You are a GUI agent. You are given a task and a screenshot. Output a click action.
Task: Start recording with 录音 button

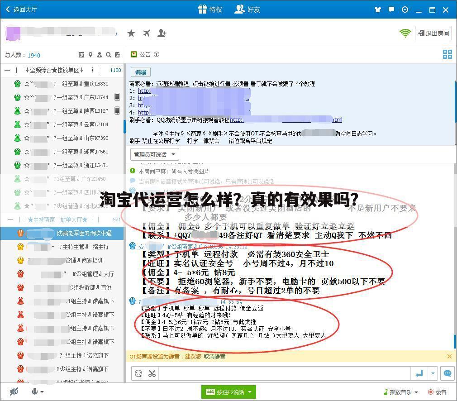[437, 392]
